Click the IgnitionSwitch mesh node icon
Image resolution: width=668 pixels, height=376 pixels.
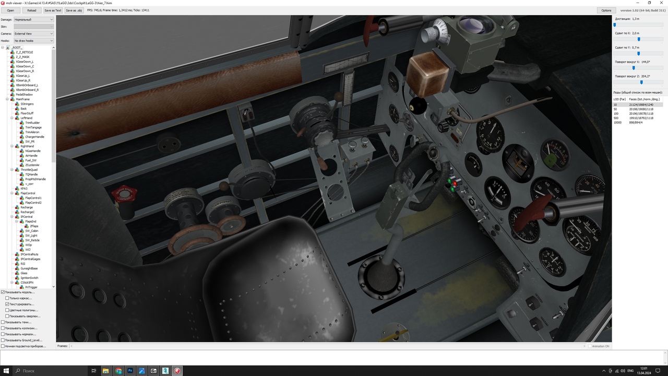17,278
